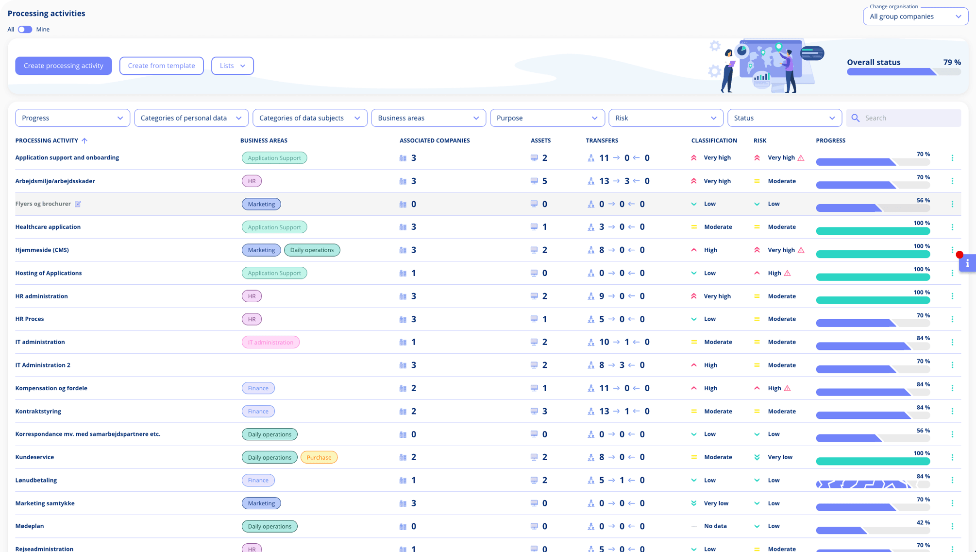Toggle the All / Mine switch
This screenshot has height=552, width=976.
tap(25, 30)
